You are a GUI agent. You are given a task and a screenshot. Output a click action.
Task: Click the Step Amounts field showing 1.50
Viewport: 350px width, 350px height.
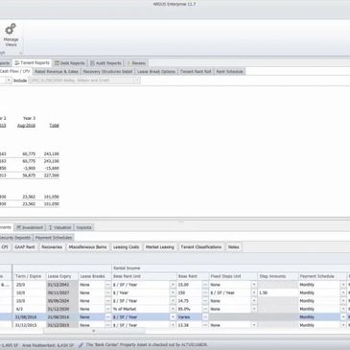[x=278, y=292]
